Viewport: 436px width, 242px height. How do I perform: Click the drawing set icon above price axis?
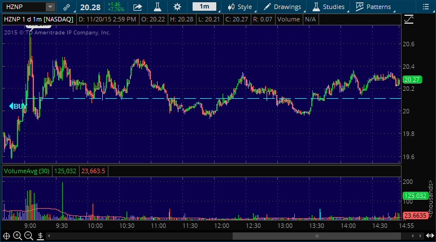(x=409, y=19)
